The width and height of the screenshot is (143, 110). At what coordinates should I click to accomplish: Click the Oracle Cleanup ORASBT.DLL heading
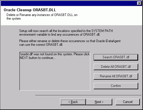point(30,10)
